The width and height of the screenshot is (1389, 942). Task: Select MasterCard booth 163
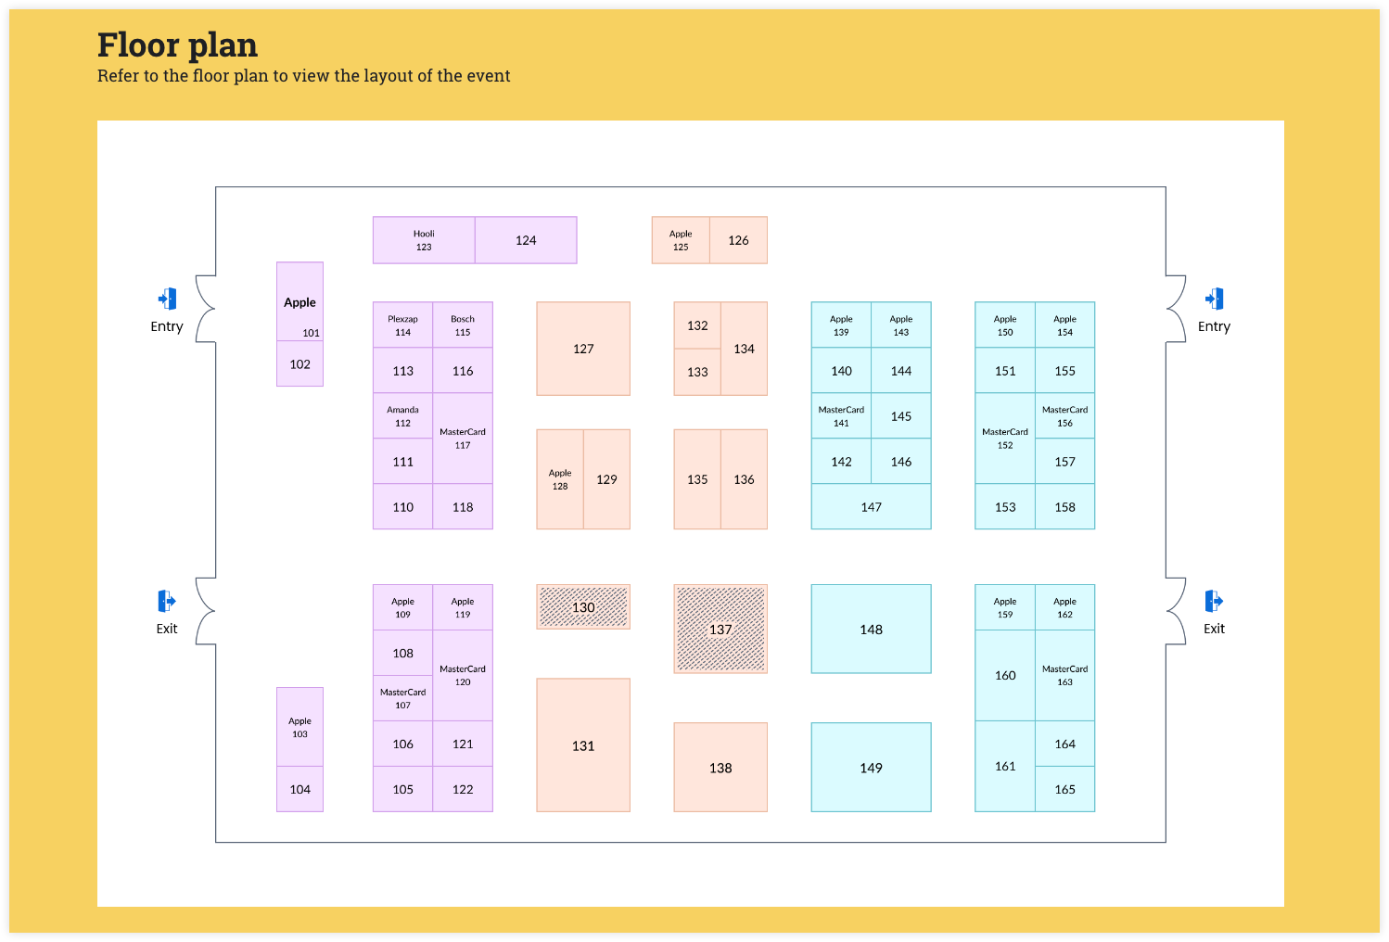[x=1064, y=675]
